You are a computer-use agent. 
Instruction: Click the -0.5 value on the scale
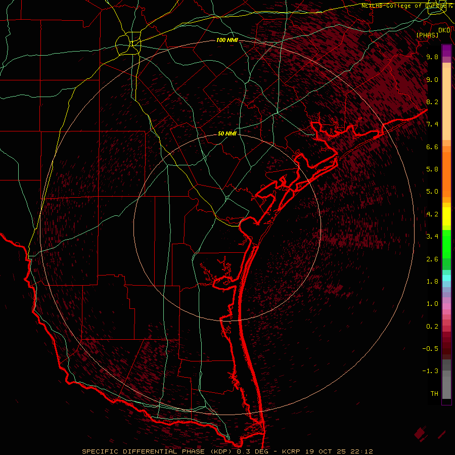[430, 349]
